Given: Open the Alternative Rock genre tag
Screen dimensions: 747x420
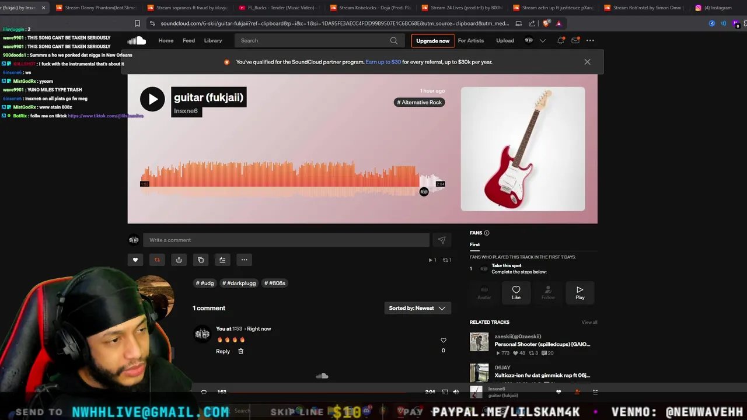Looking at the screenshot, I should [x=420, y=102].
